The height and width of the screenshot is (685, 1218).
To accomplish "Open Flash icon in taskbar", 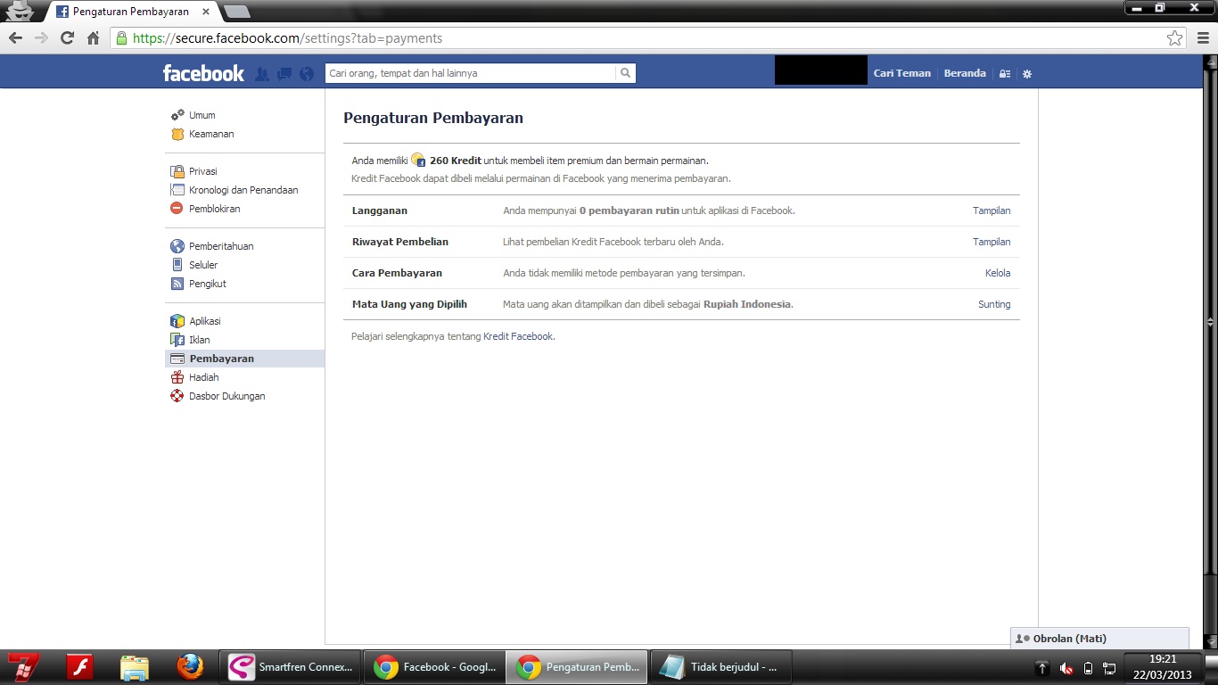I will coord(80,667).
